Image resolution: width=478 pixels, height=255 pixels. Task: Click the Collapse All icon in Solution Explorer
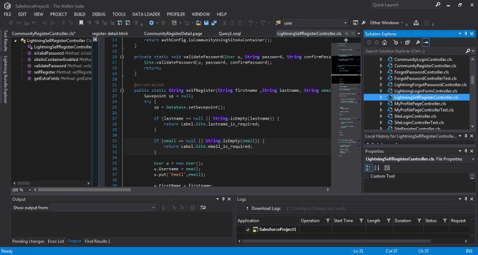tap(408, 42)
